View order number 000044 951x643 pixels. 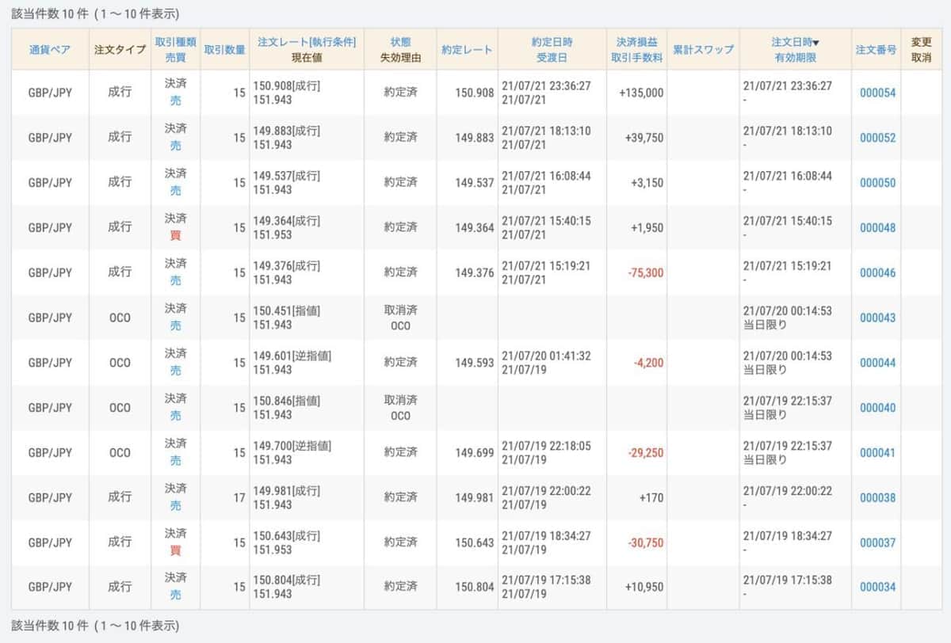(x=877, y=363)
